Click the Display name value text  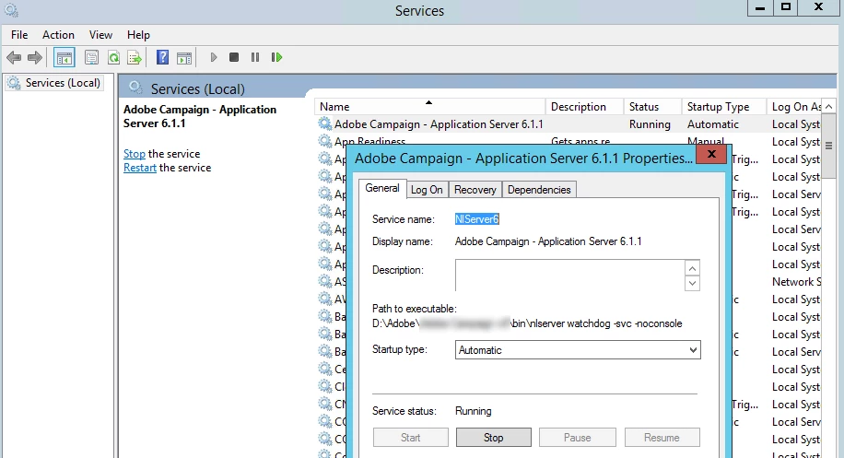(x=548, y=241)
